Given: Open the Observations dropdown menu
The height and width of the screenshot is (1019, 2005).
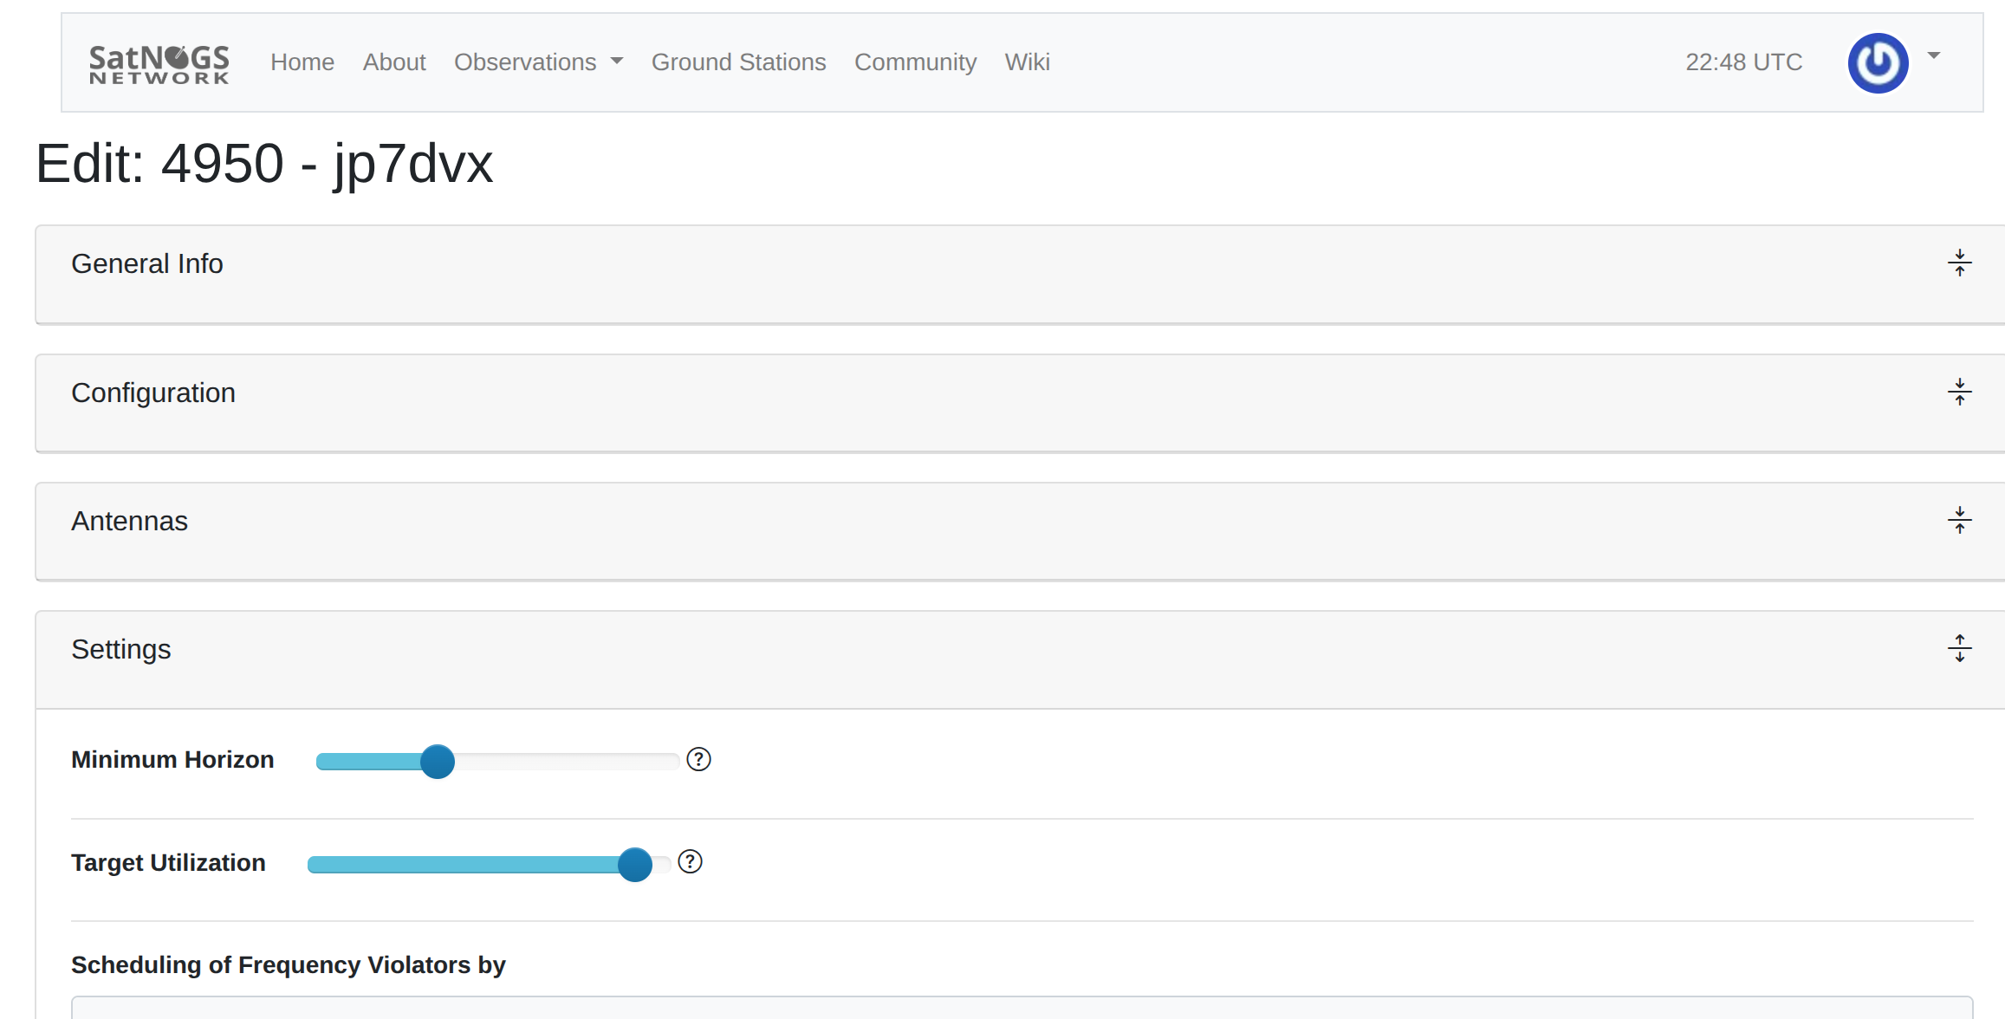Looking at the screenshot, I should (x=538, y=62).
